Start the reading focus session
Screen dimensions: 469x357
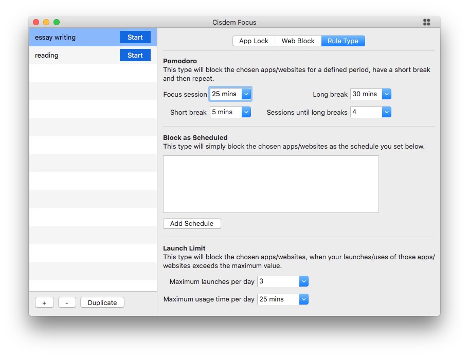pyautogui.click(x=135, y=55)
